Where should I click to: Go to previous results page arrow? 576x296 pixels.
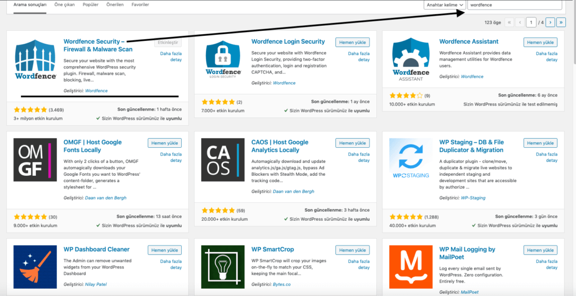(x=520, y=22)
